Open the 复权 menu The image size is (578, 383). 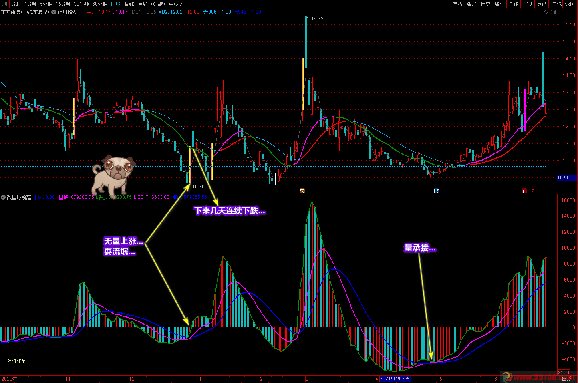(458, 4)
